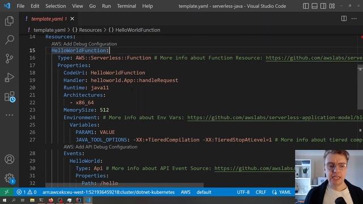Viewport: 363px width, 204px height.
Task: Open Customize Layout icon
Action: (332, 6)
